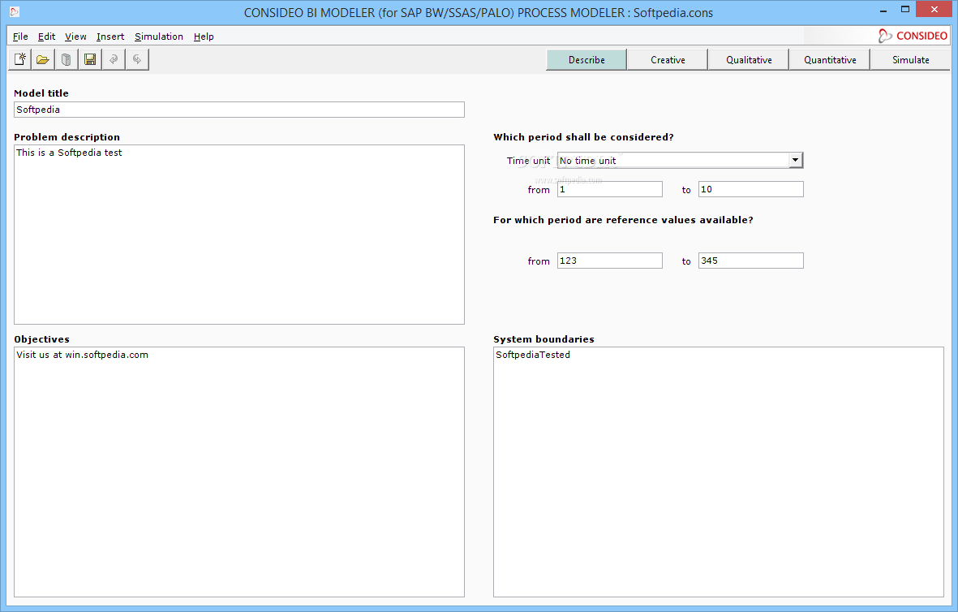Switch to the Qualitative tab
The image size is (958, 612).
(749, 60)
